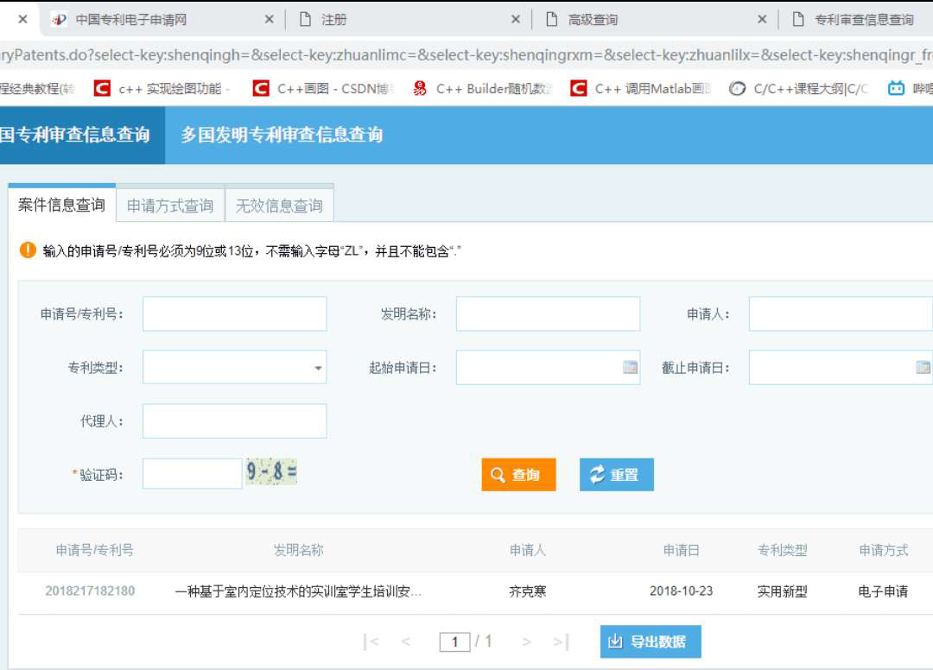933x670 pixels.
Task: Click the 重置 reset button
Action: click(x=616, y=475)
